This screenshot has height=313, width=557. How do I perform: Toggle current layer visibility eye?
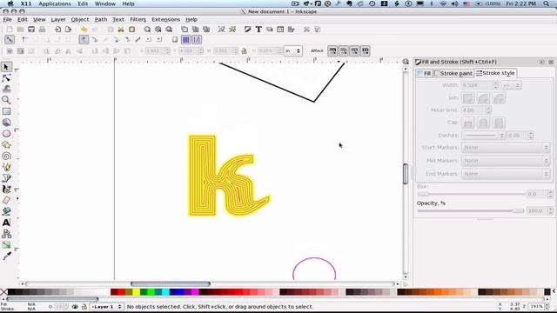[x=75, y=307]
